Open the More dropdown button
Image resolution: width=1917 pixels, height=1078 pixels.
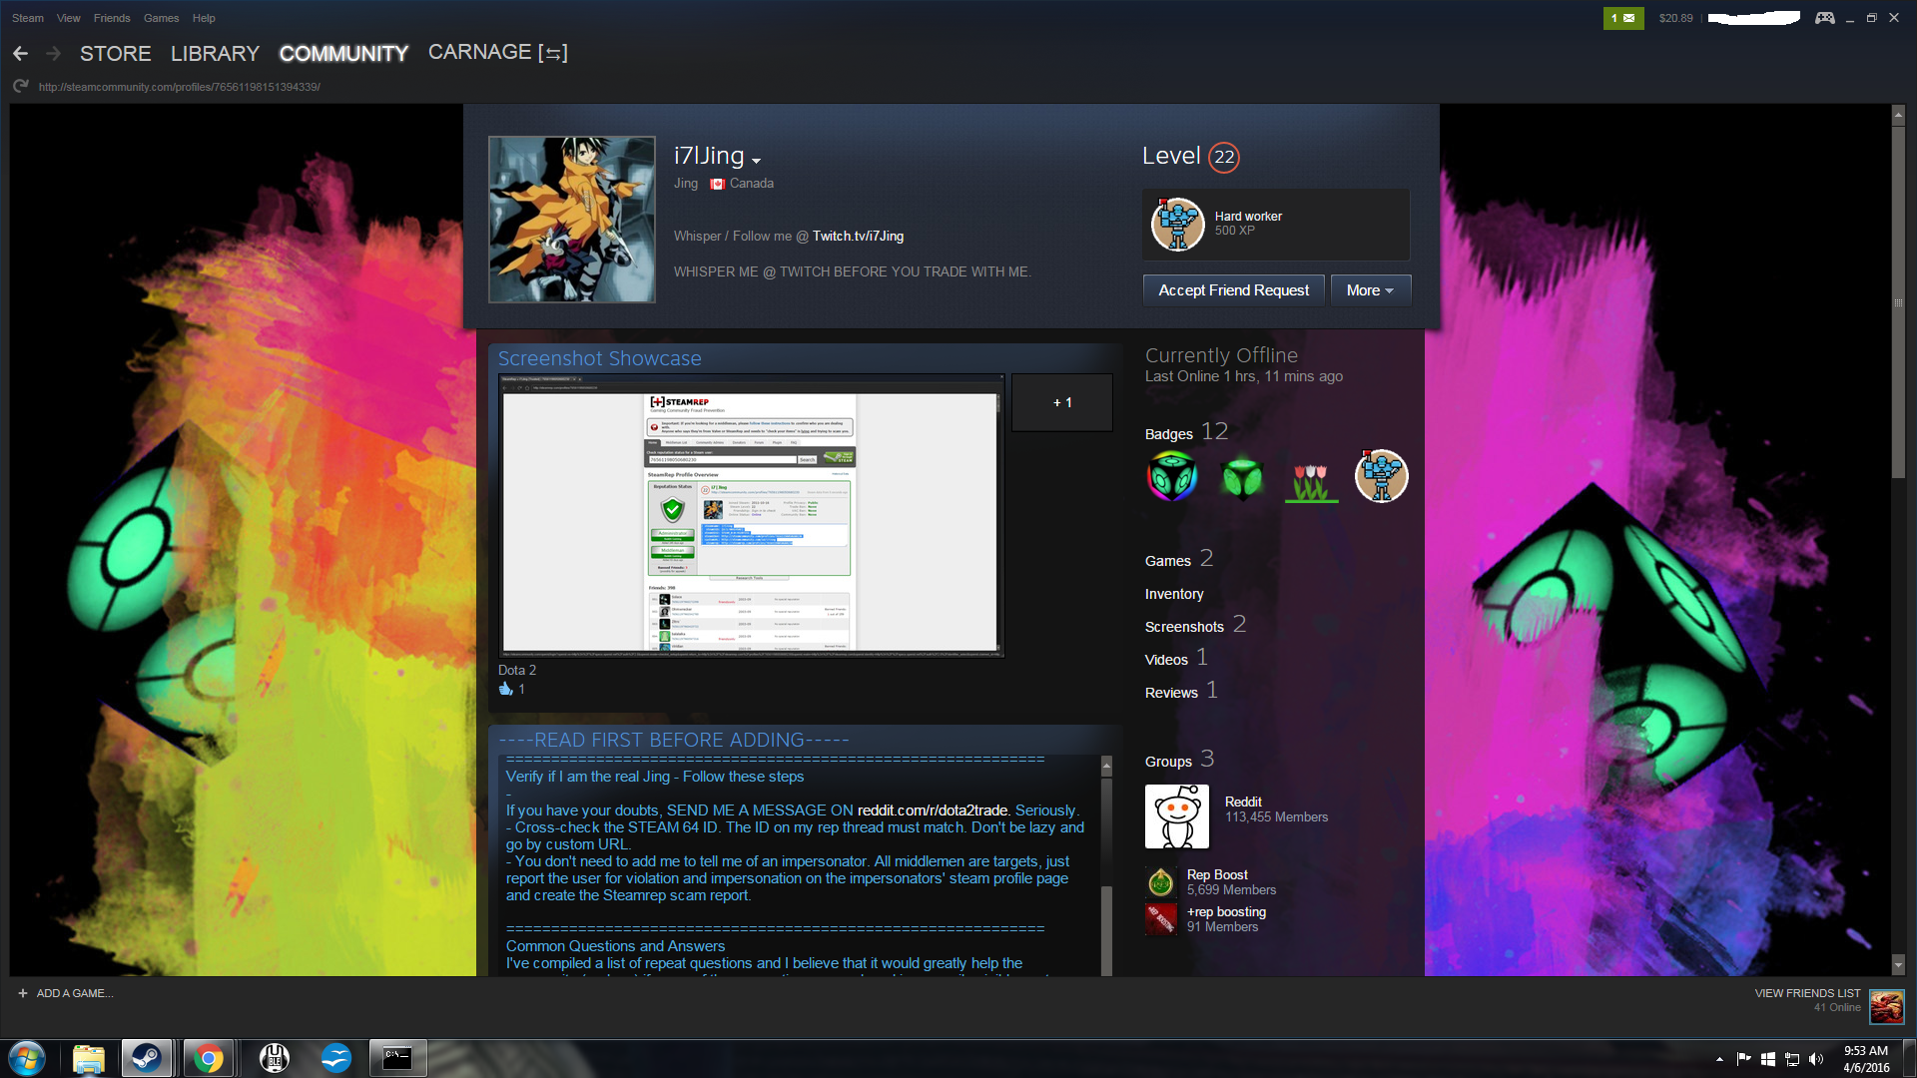(x=1370, y=290)
